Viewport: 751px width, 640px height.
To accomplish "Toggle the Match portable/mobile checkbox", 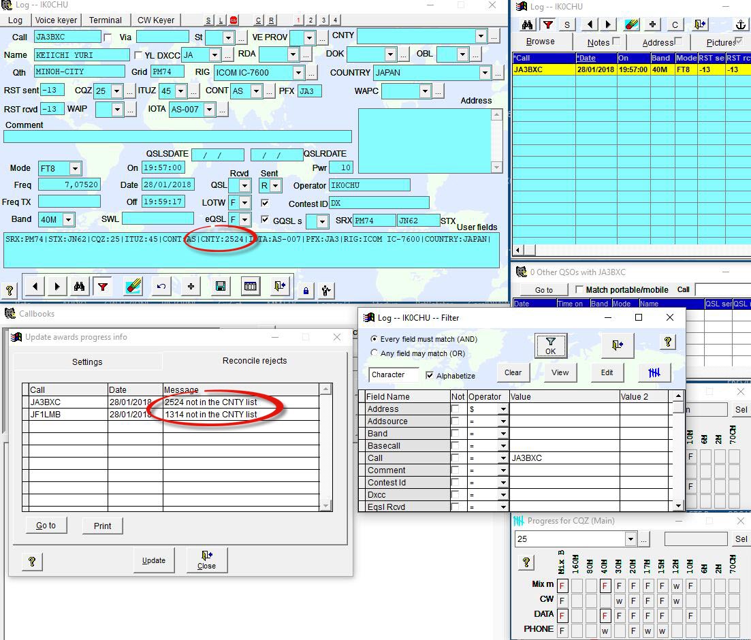I will click(x=579, y=289).
